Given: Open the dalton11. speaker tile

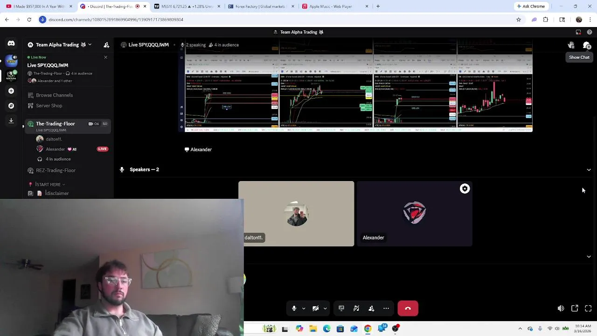Looking at the screenshot, I should pos(296,214).
